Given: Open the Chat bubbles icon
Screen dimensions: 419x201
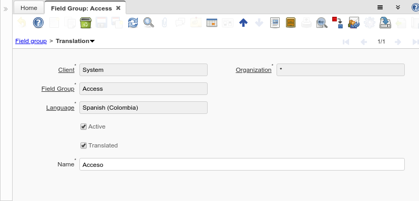Looking at the screenshot, I should click(x=180, y=23).
